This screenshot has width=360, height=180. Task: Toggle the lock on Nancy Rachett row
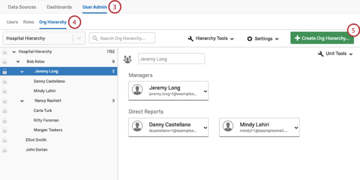[5, 101]
